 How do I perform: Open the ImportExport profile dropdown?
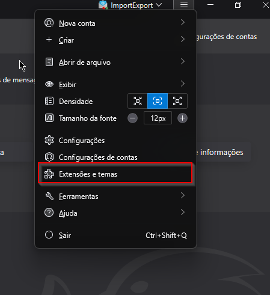coord(130,5)
